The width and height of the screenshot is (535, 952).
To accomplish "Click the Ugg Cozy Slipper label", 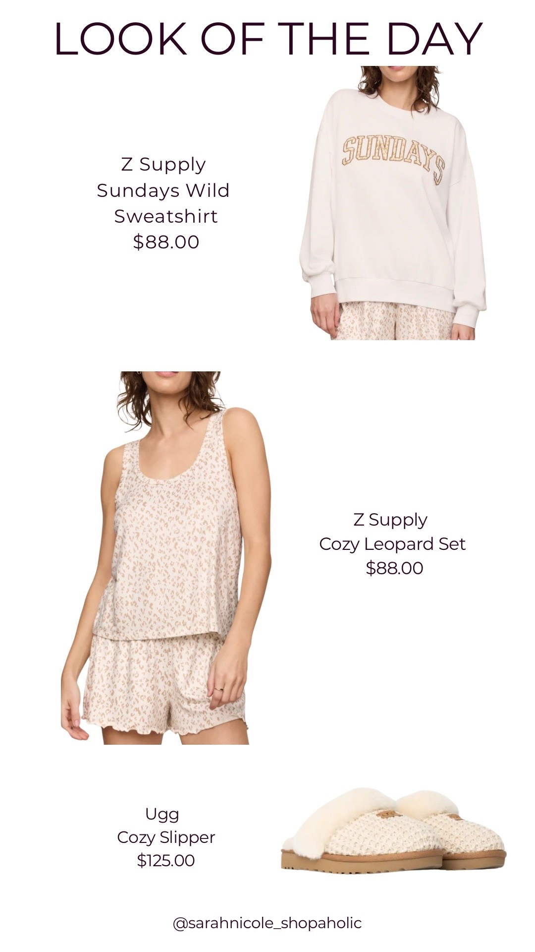I will [165, 826].
